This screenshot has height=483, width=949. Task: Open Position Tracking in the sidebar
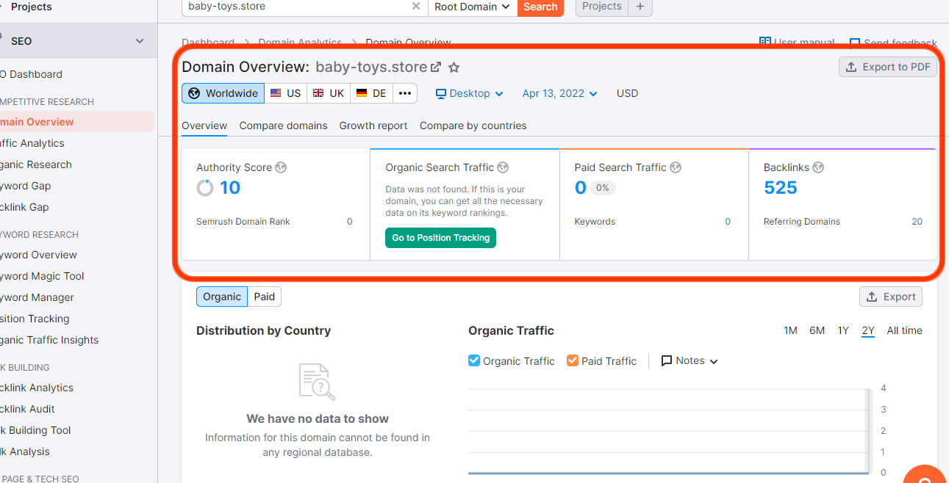35,319
